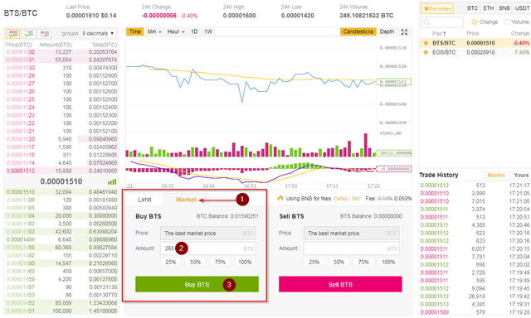Click the star icon next to BTS/BTC pair

[426, 43]
